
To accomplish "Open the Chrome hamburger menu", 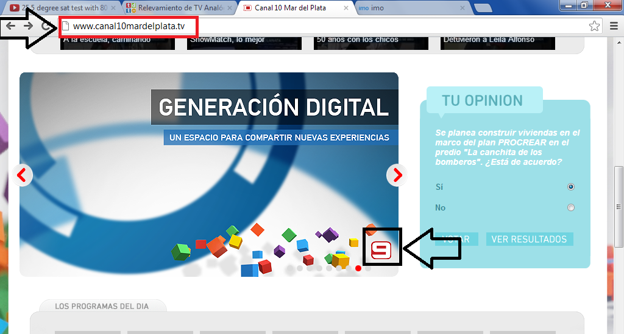I will (614, 26).
